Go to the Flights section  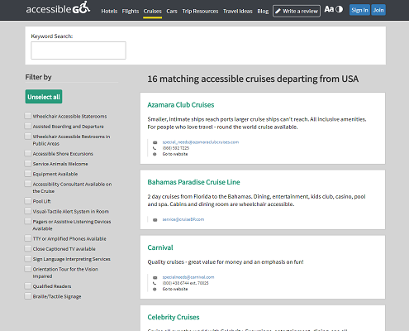(x=131, y=12)
